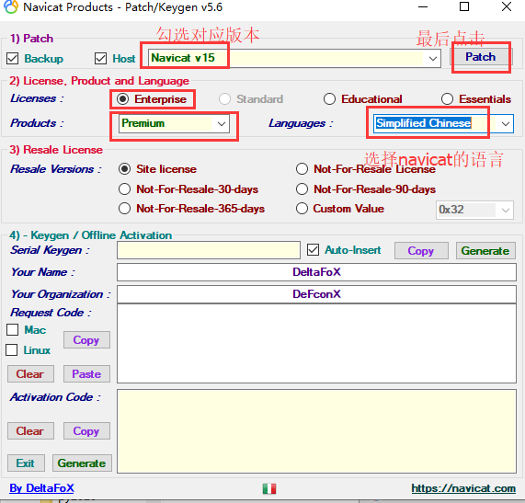This screenshot has height=503, width=525.
Task: Click the Patch button
Action: [x=480, y=57]
